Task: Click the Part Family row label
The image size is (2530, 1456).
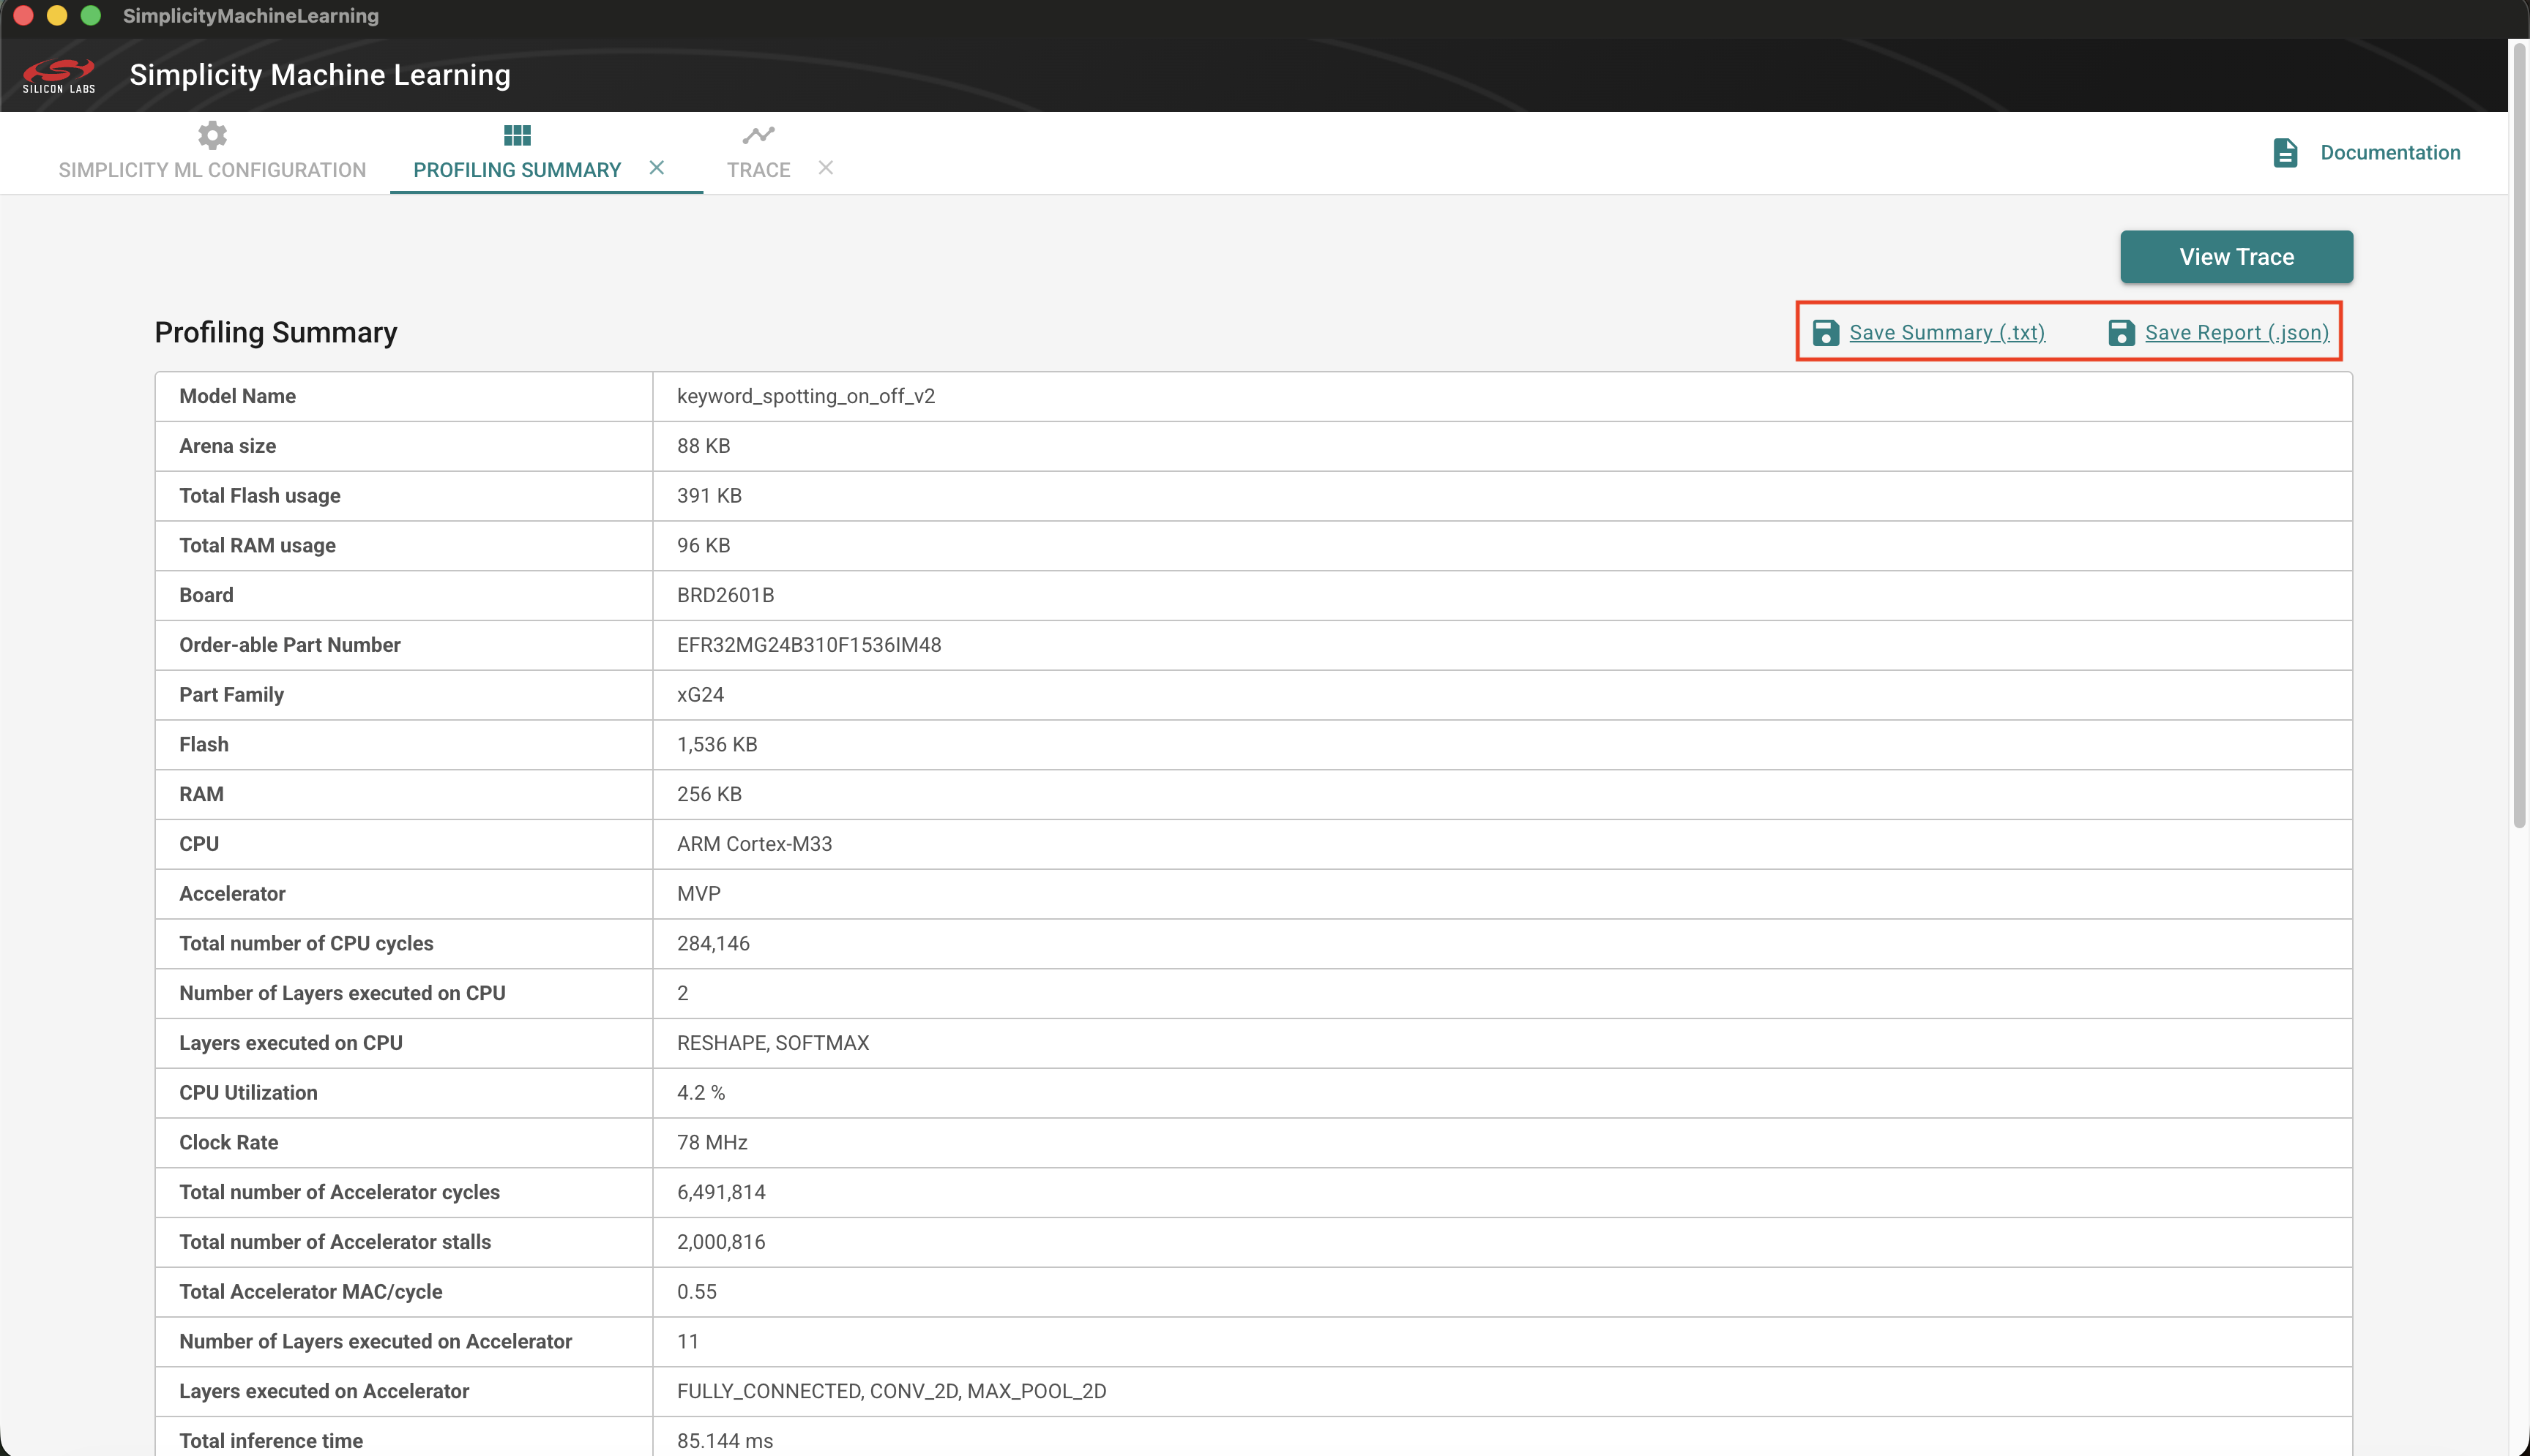Action: 231,696
